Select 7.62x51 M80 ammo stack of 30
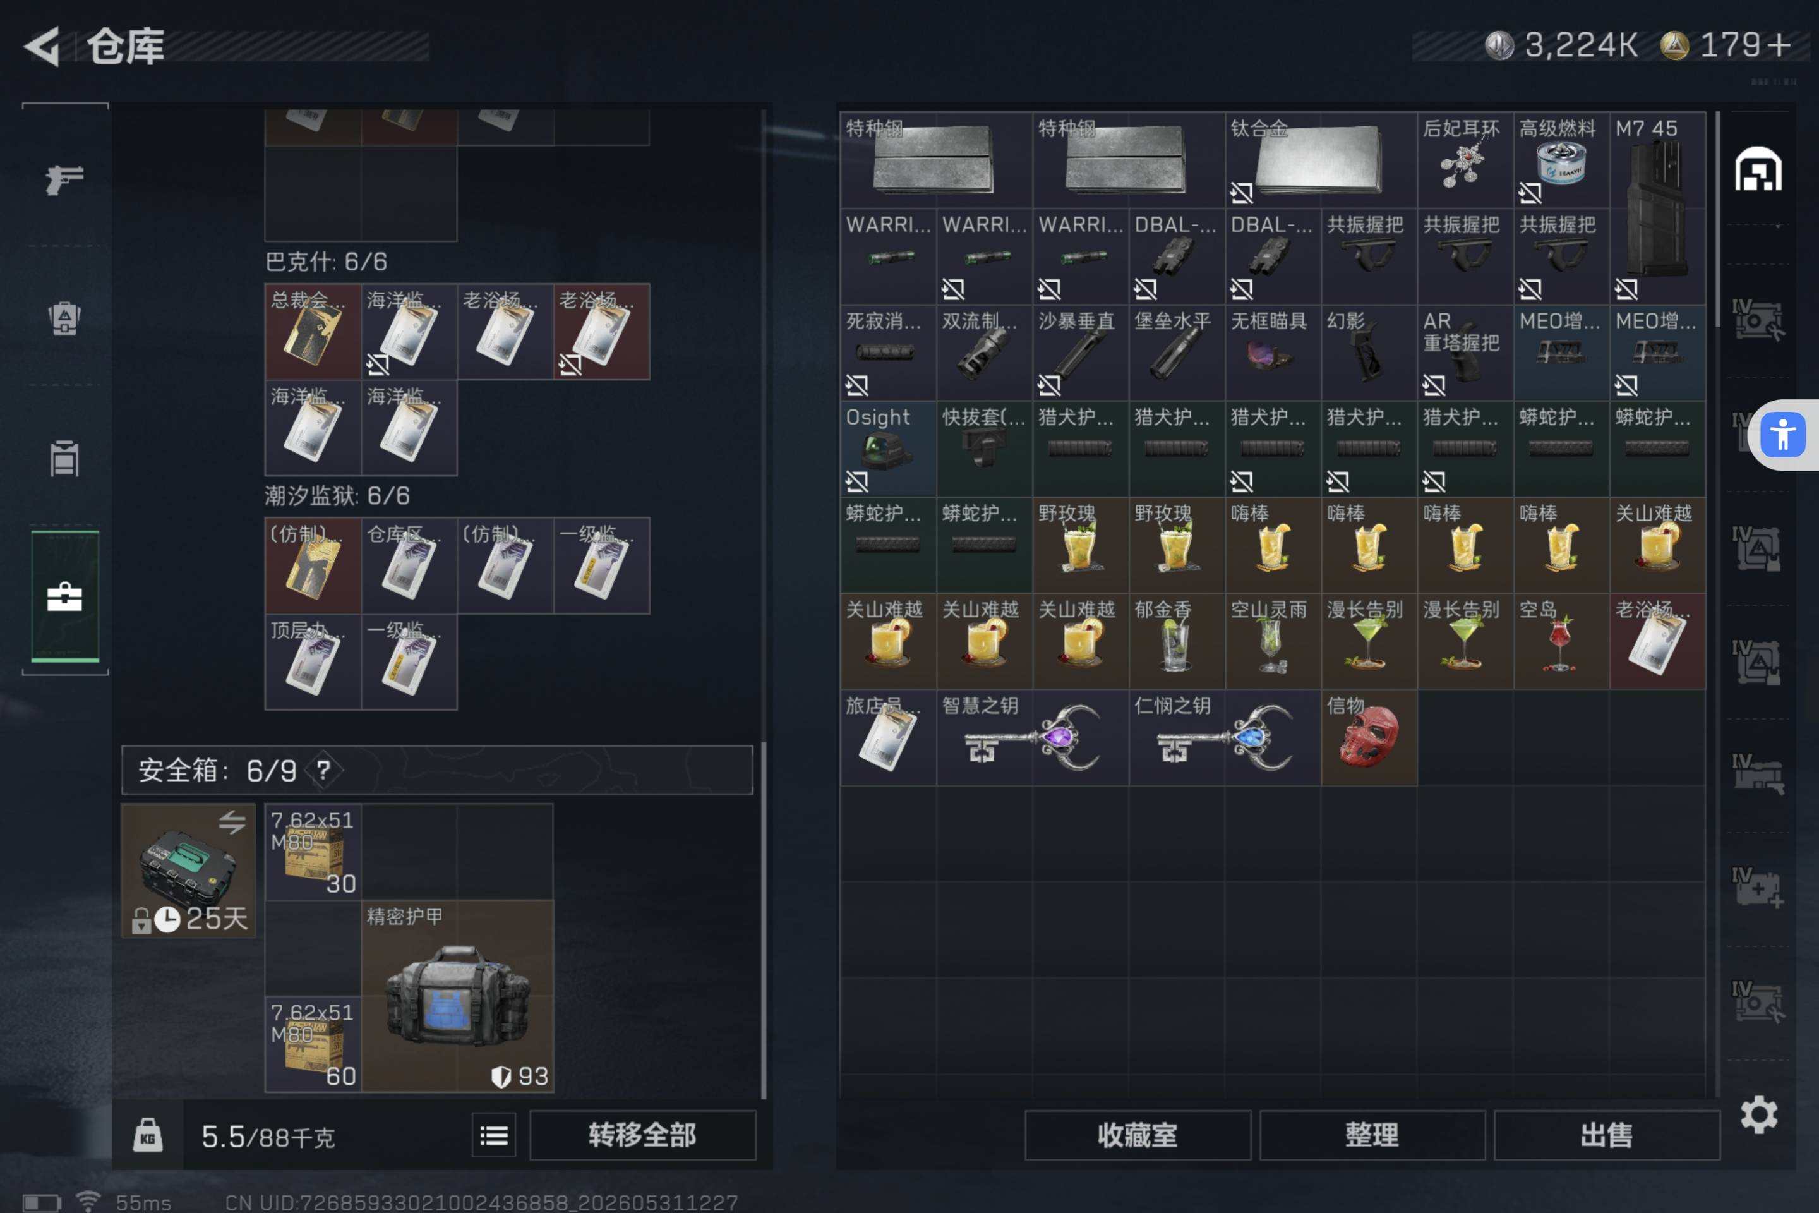Viewport: 1819px width, 1213px height. 313,852
